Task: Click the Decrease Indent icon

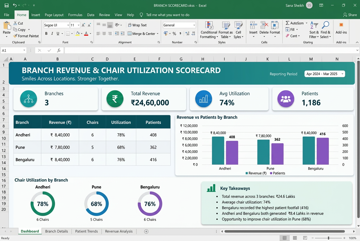Action: (117, 34)
